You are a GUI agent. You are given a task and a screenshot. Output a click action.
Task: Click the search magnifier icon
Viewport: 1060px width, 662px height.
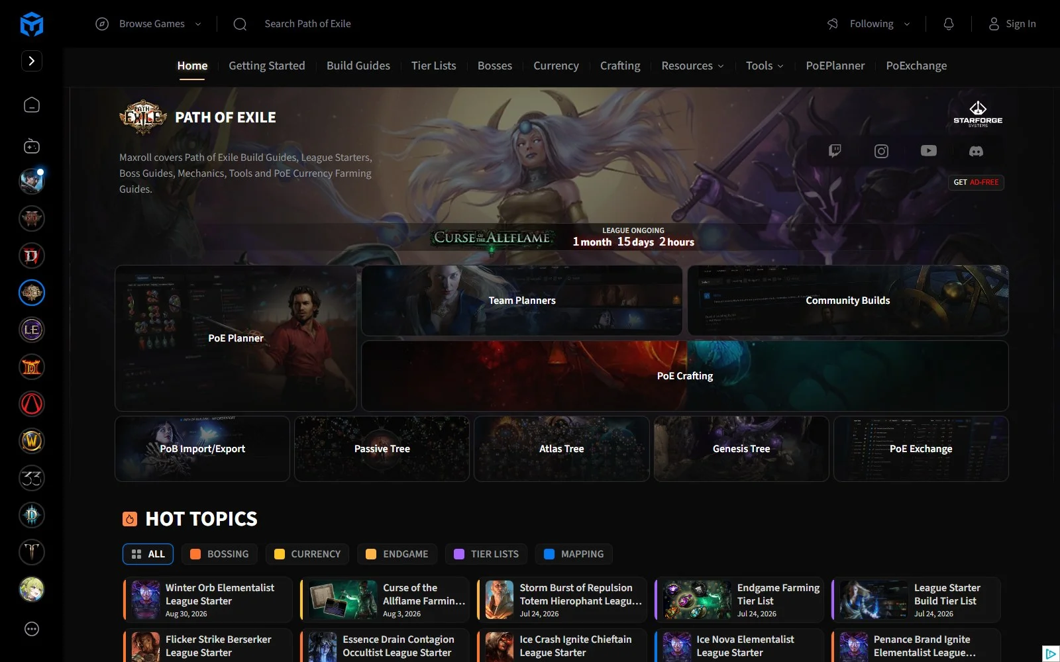[240, 24]
